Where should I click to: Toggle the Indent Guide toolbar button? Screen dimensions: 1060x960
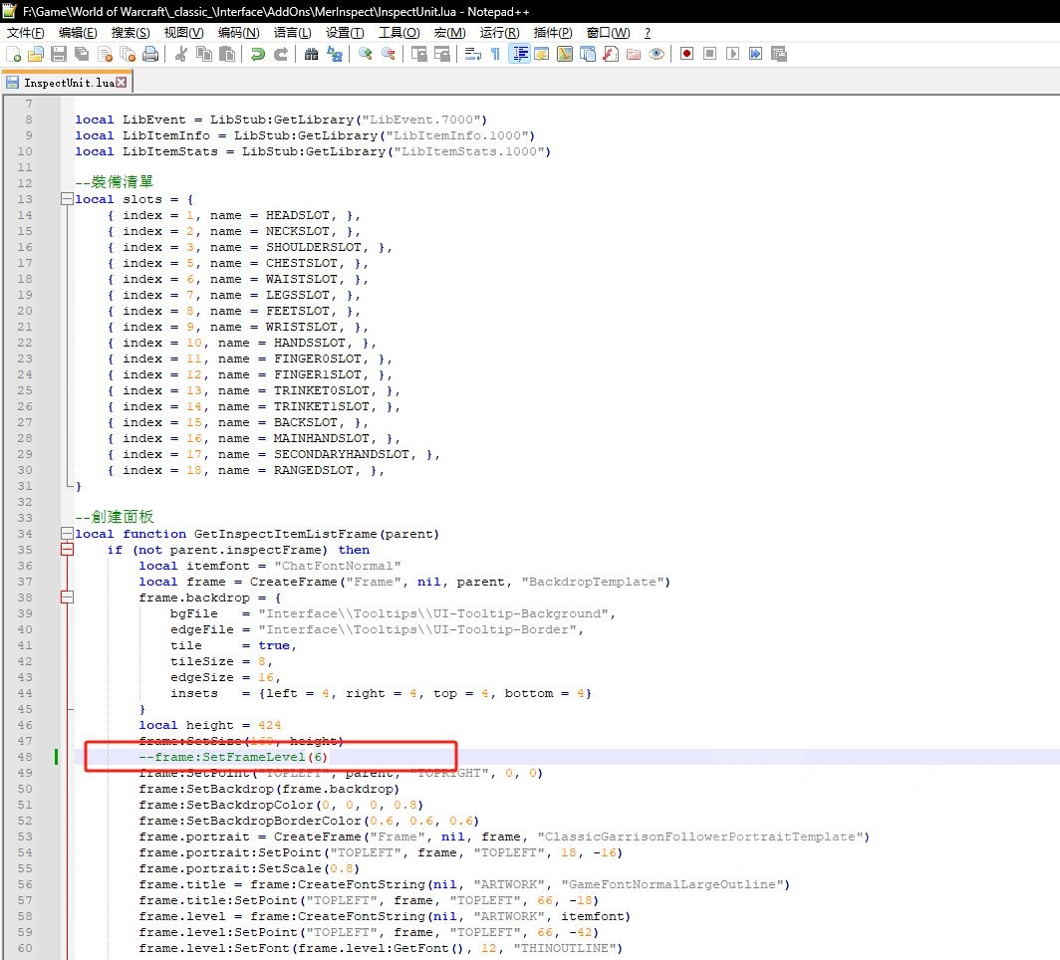pos(519,54)
